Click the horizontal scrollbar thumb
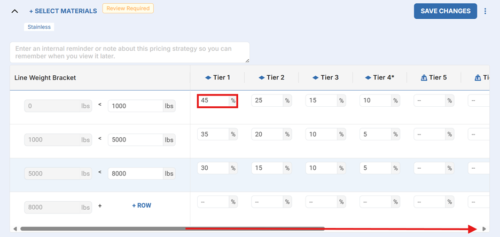 point(172,229)
